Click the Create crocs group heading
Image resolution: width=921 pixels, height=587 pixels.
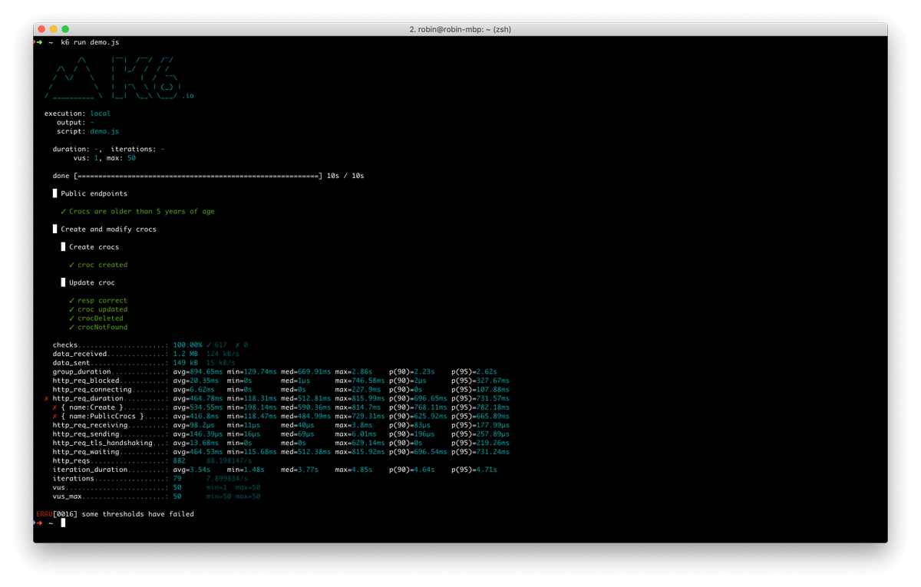pyautogui.click(x=94, y=247)
